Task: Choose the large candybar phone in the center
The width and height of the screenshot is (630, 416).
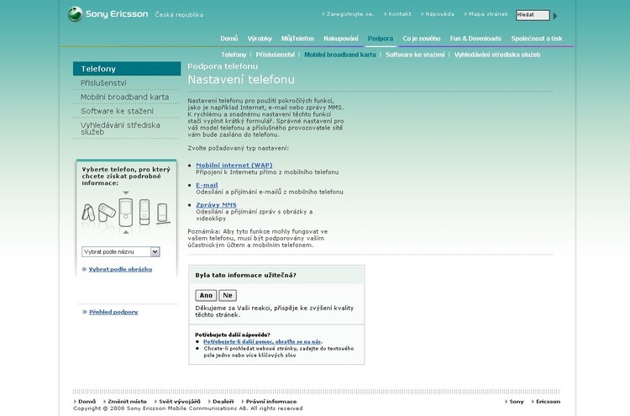Action: coord(126,210)
